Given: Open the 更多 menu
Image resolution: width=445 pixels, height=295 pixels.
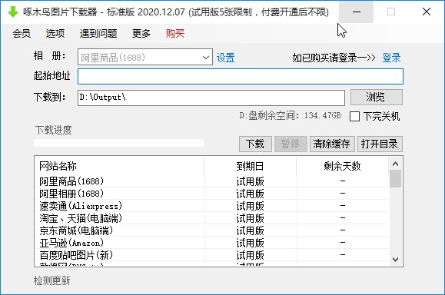Looking at the screenshot, I should (141, 34).
